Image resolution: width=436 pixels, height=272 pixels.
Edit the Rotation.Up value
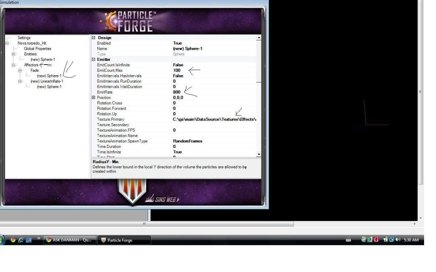214,114
